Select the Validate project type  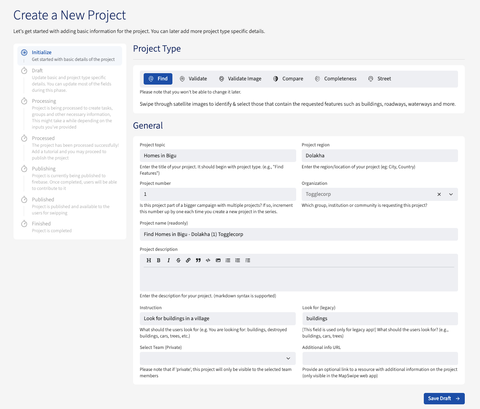[x=193, y=79]
